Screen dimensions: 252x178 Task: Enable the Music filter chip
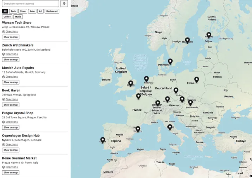(18, 17)
